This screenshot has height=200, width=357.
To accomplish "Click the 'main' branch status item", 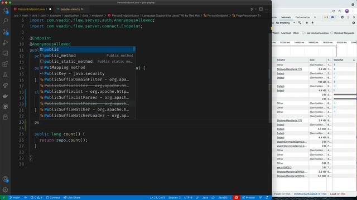I will coord(15,198).
